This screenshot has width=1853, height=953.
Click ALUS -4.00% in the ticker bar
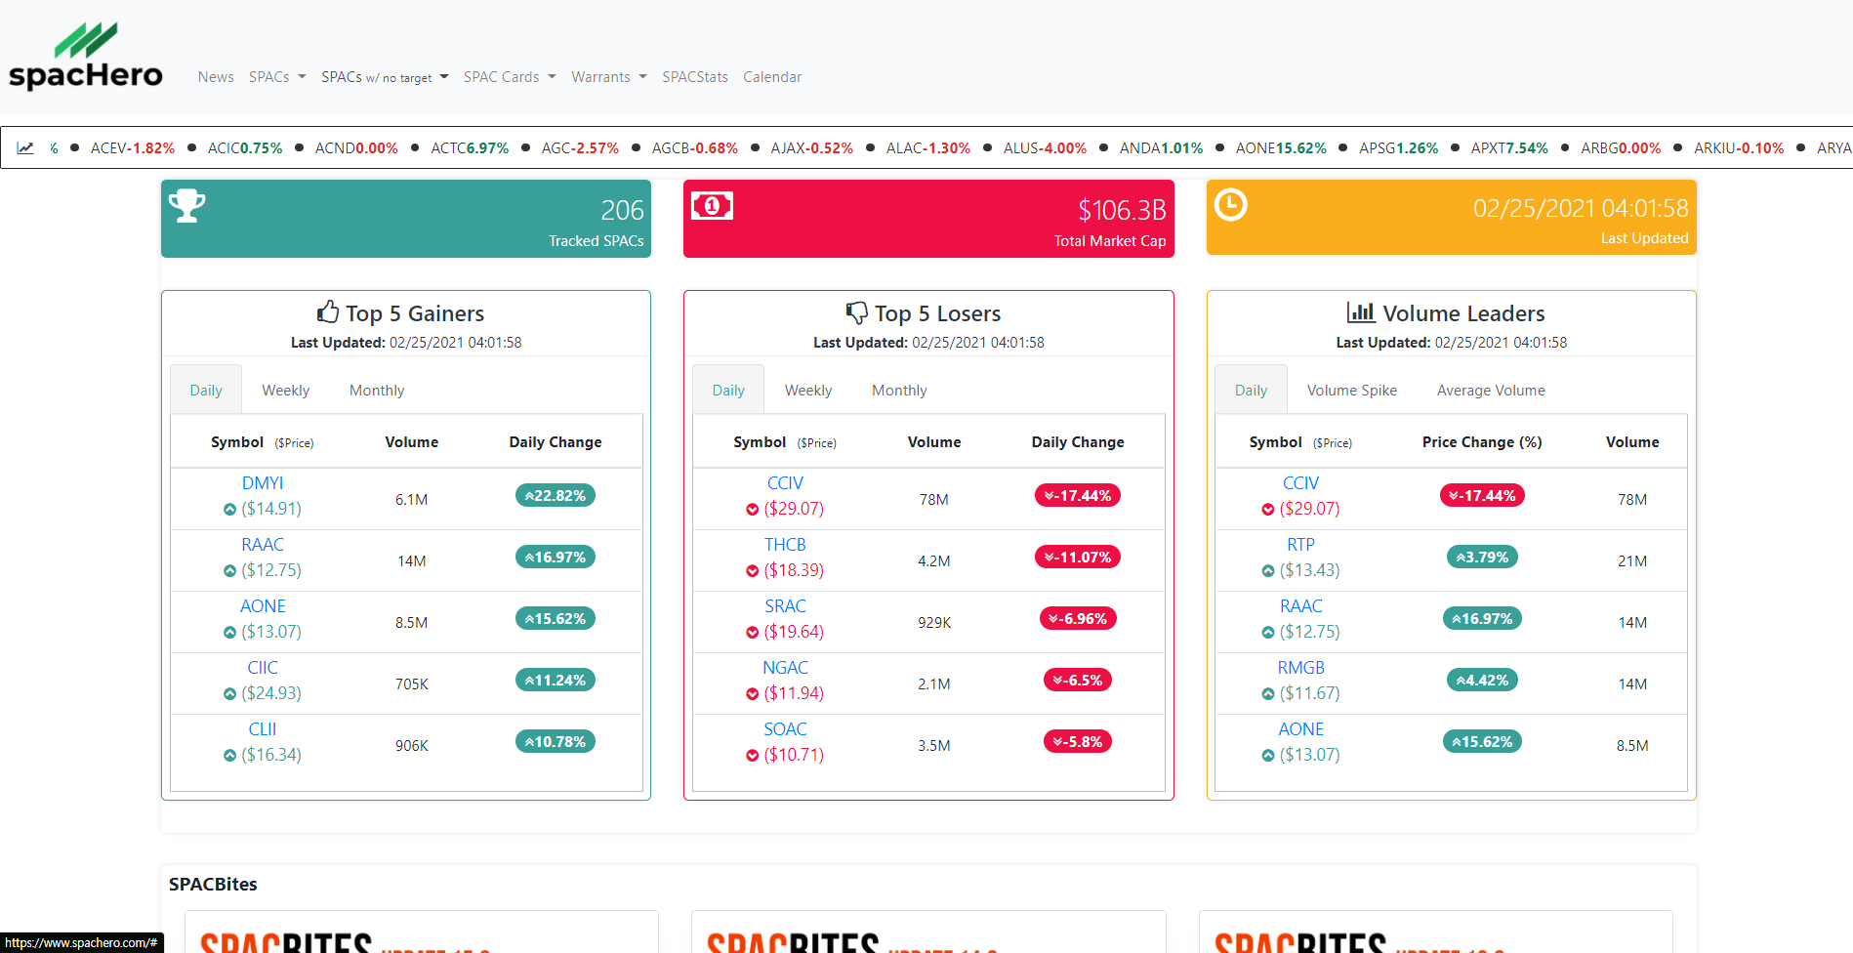tap(1045, 148)
